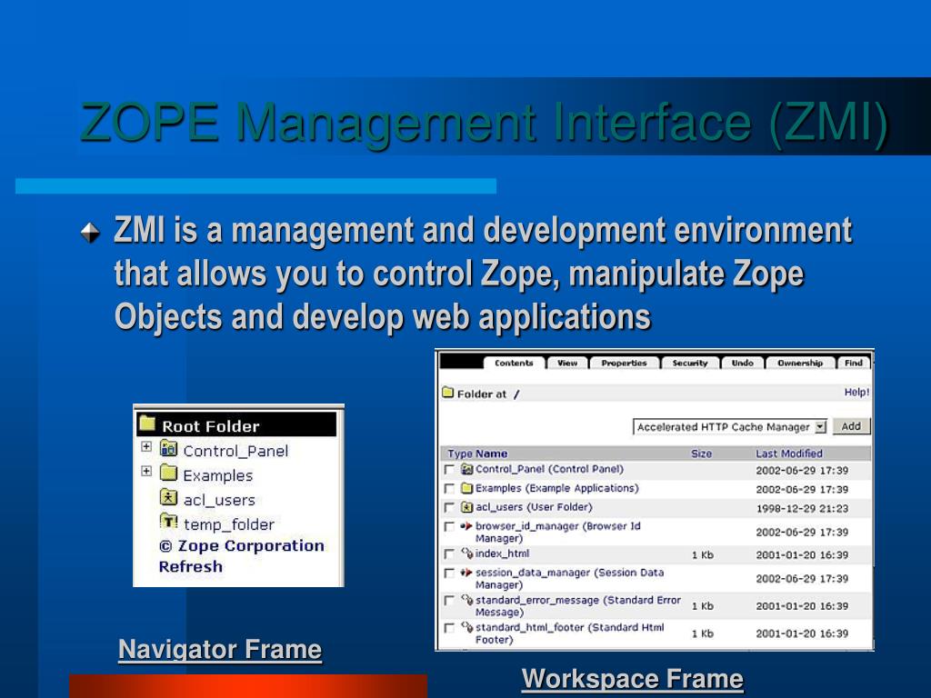Open the Help! link
931x698 pixels.
(x=856, y=393)
